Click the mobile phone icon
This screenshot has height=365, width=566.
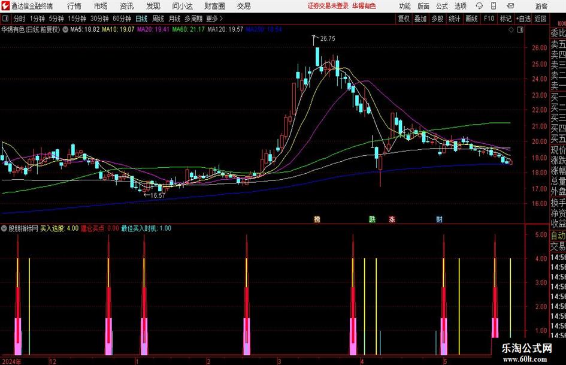pyautogui.click(x=494, y=6)
